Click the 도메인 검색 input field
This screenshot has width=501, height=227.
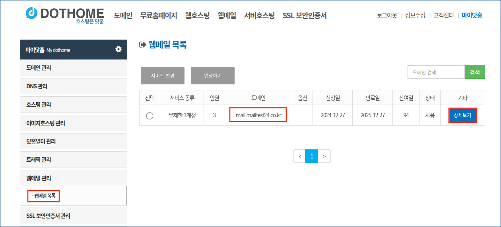436,72
